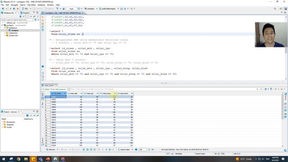The height and width of the screenshot is (162, 288).
Task: Click the Record mode toggle on left edge
Action: tap(43, 141)
